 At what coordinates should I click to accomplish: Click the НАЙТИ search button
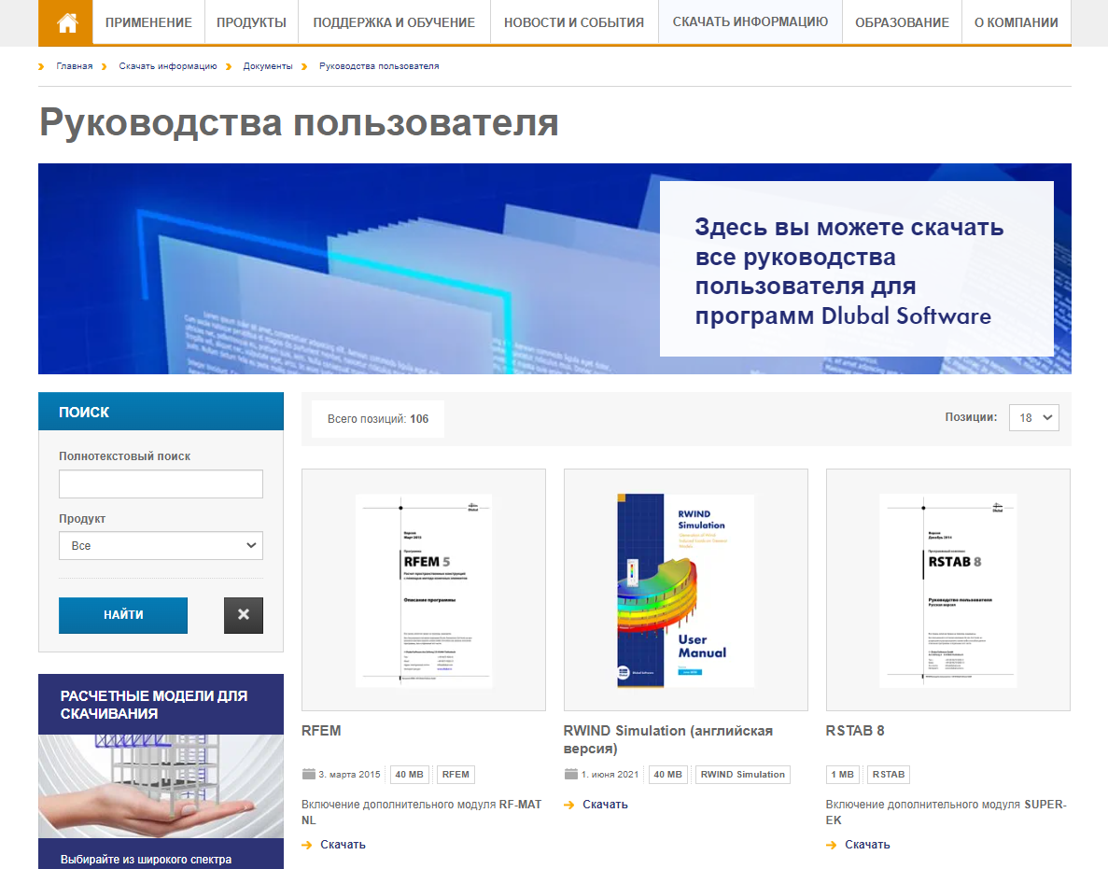(x=122, y=615)
